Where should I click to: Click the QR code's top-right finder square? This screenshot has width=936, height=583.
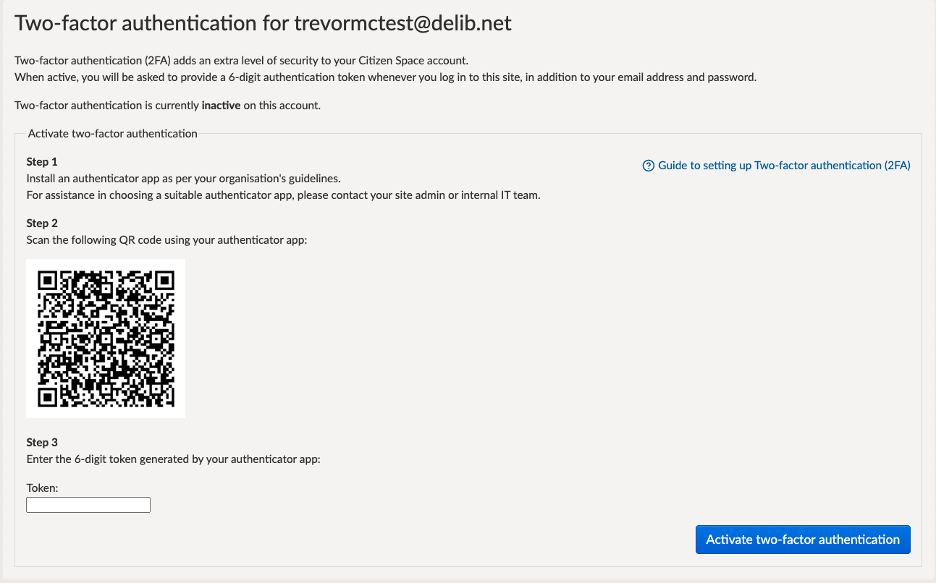tap(164, 280)
